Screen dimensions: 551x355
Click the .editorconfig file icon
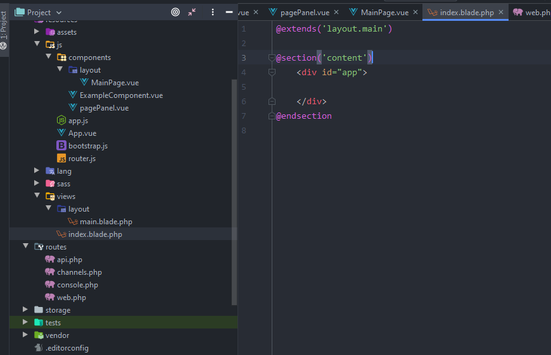click(x=39, y=347)
